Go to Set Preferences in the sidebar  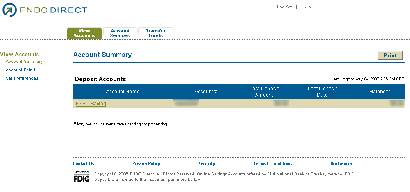[22, 78]
